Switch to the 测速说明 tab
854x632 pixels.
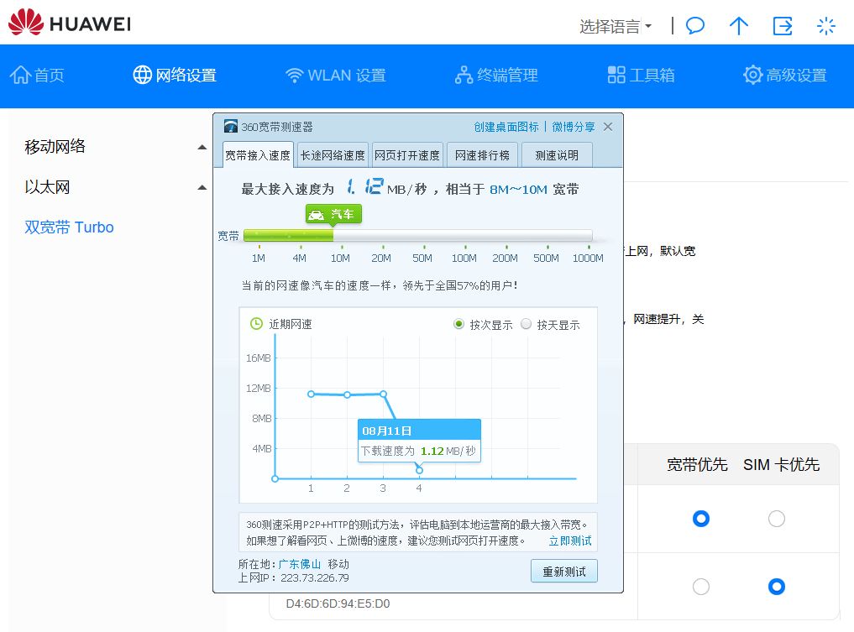(x=557, y=155)
